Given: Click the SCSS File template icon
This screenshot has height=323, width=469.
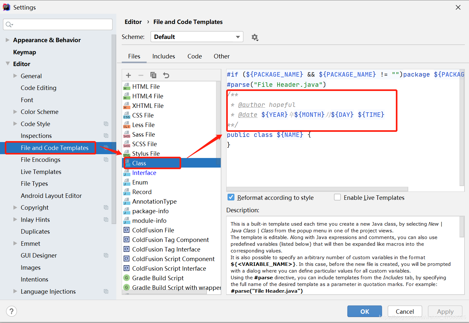Looking at the screenshot, I should point(127,144).
